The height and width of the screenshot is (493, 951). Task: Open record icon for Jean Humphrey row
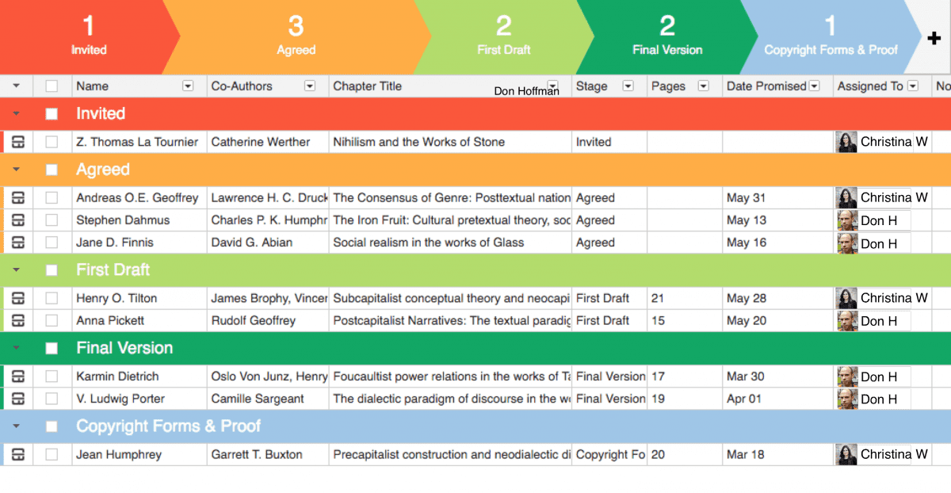coord(18,454)
